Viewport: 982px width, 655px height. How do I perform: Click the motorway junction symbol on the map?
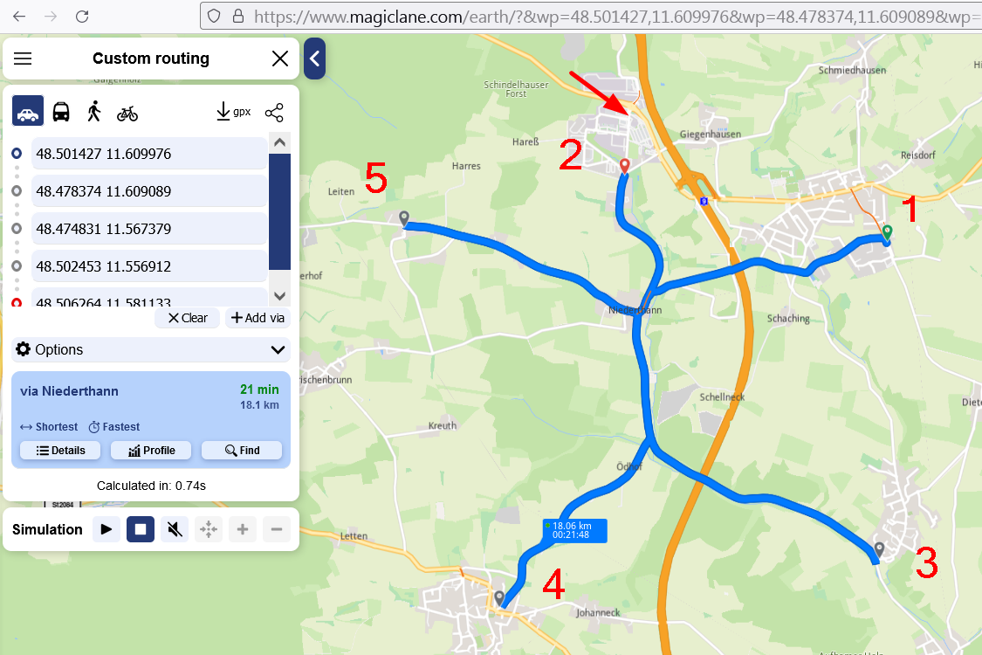[x=704, y=201]
